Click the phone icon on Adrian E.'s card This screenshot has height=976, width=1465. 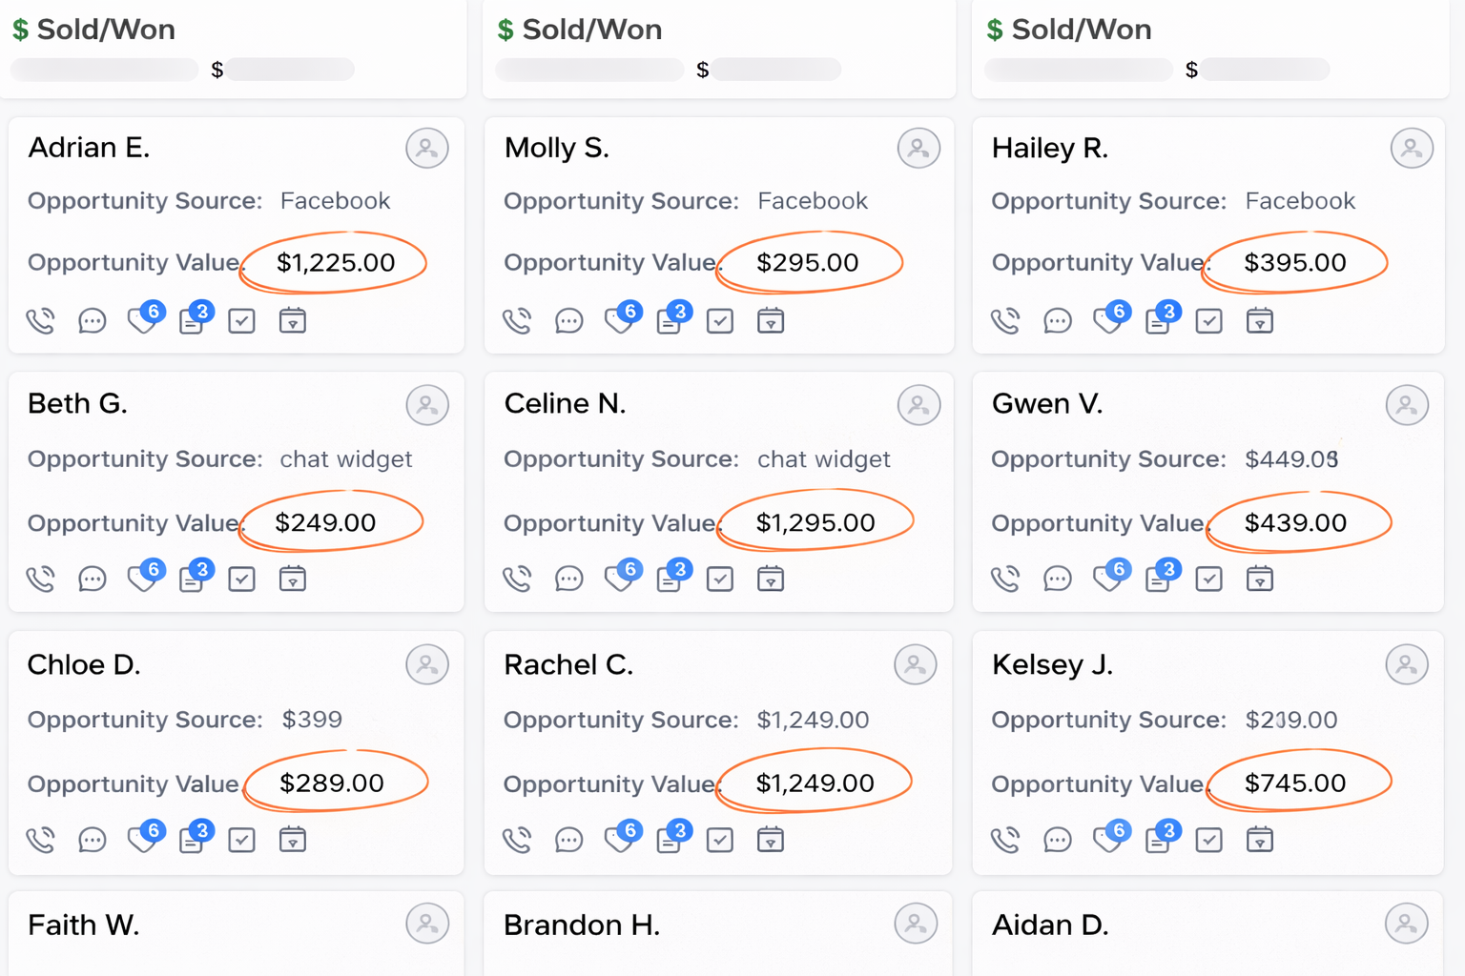tap(40, 321)
